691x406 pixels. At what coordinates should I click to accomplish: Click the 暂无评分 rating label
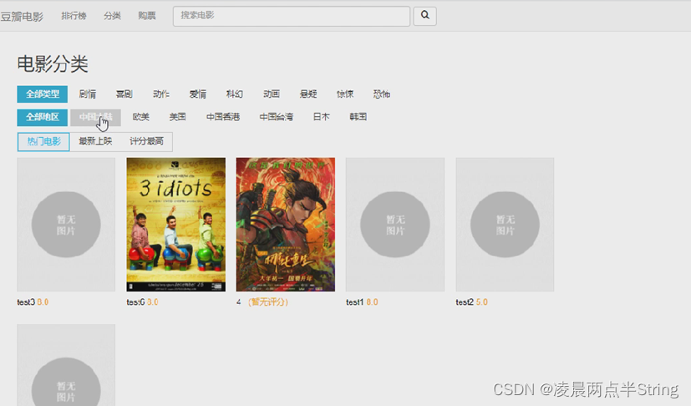tap(268, 302)
